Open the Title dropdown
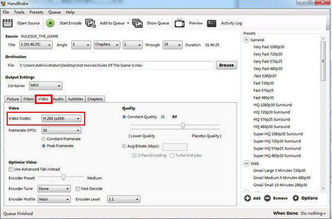 [36, 45]
